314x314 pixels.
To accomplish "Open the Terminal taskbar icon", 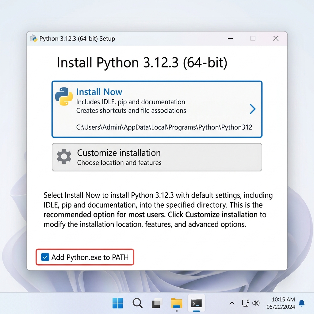I will [196, 303].
